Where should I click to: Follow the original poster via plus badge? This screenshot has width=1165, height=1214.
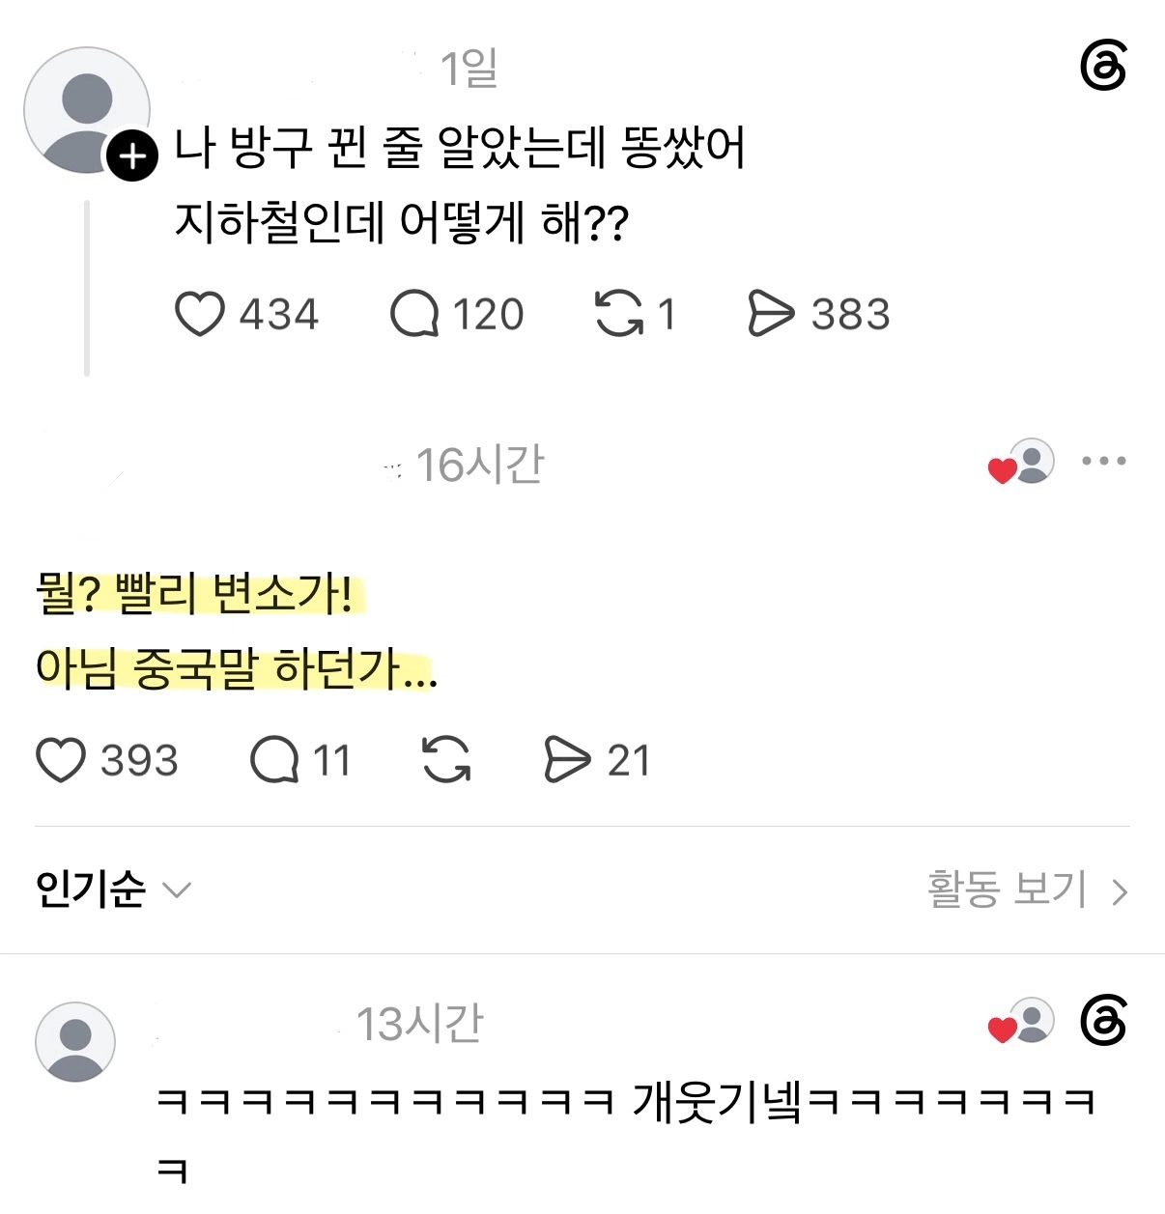point(131,155)
